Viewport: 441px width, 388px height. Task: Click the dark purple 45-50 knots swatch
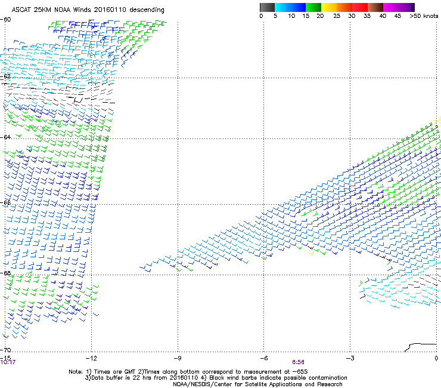[x=406, y=7]
